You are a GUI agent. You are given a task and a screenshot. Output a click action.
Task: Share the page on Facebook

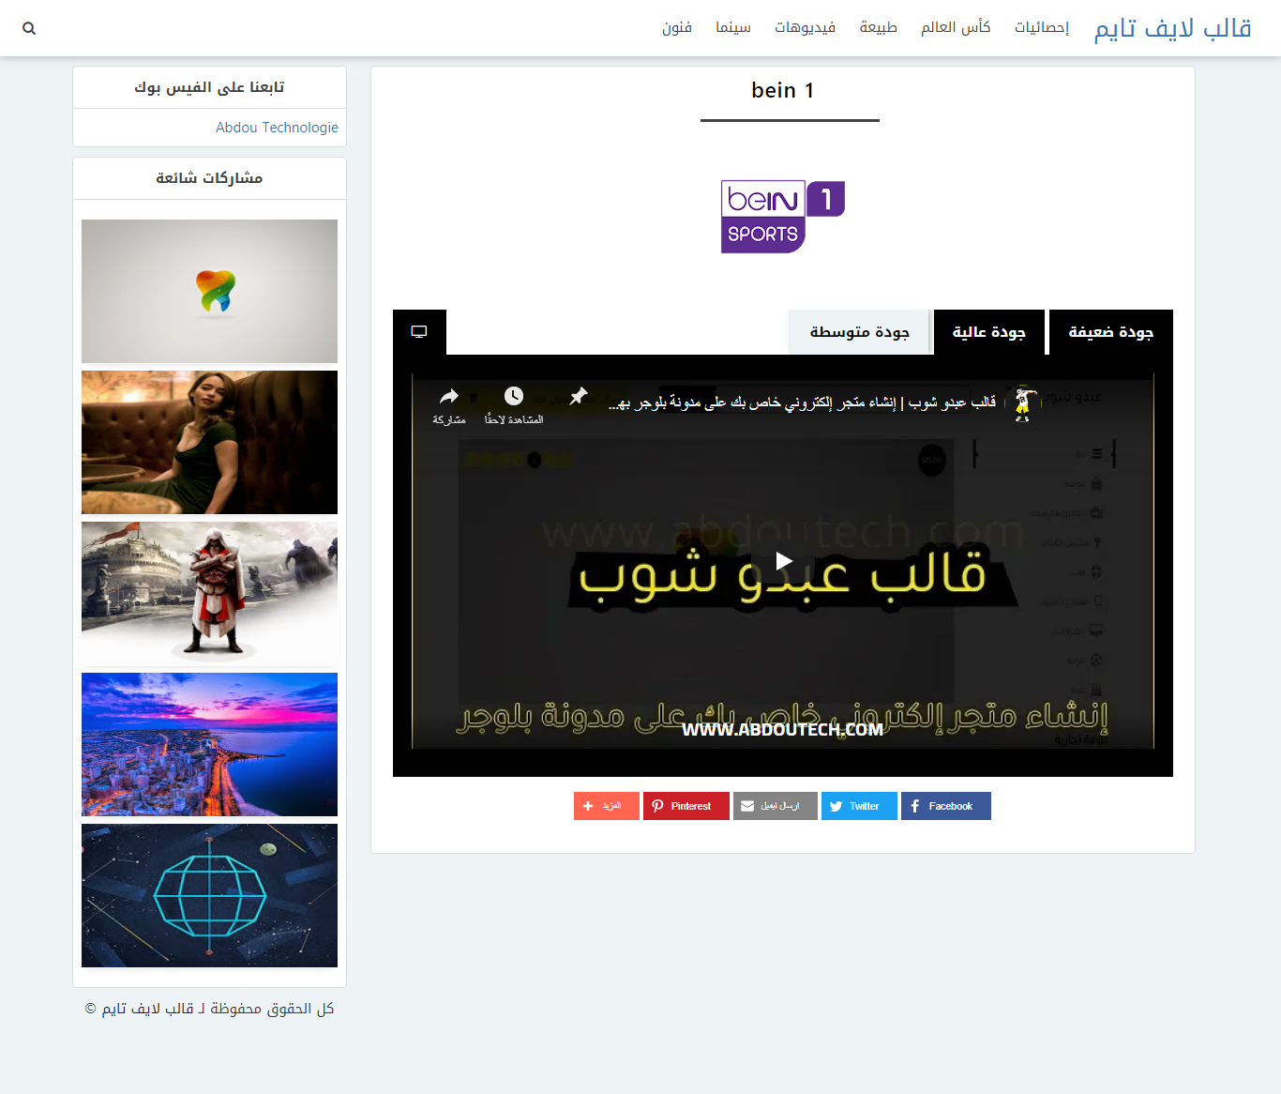946,806
